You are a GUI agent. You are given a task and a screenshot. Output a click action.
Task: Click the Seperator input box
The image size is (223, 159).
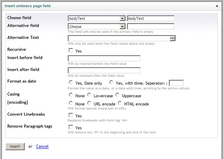tap(176, 83)
